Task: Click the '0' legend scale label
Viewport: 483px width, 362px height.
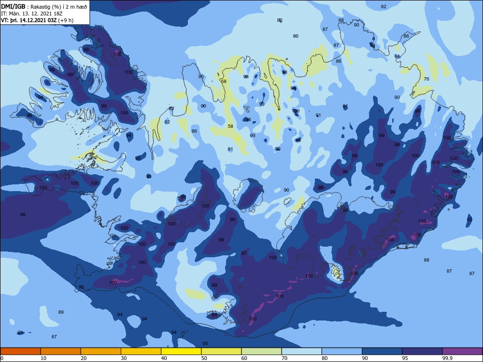Action: coord(2,358)
